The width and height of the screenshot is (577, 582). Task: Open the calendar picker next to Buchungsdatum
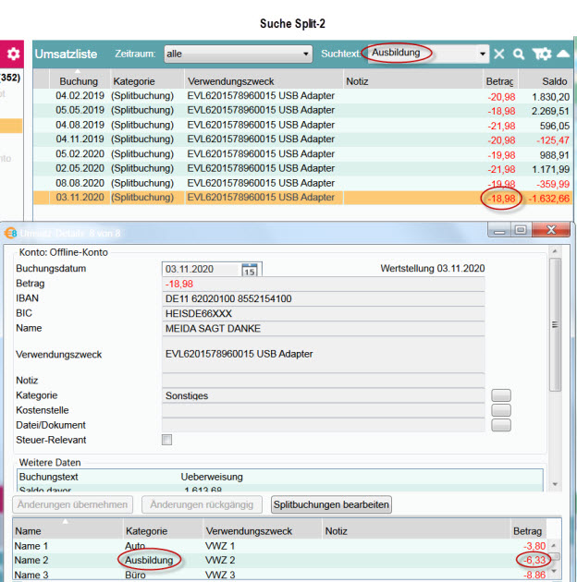point(250,270)
